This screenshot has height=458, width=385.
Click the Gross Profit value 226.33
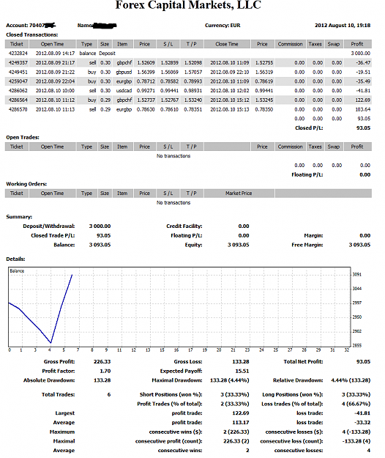[x=102, y=362]
